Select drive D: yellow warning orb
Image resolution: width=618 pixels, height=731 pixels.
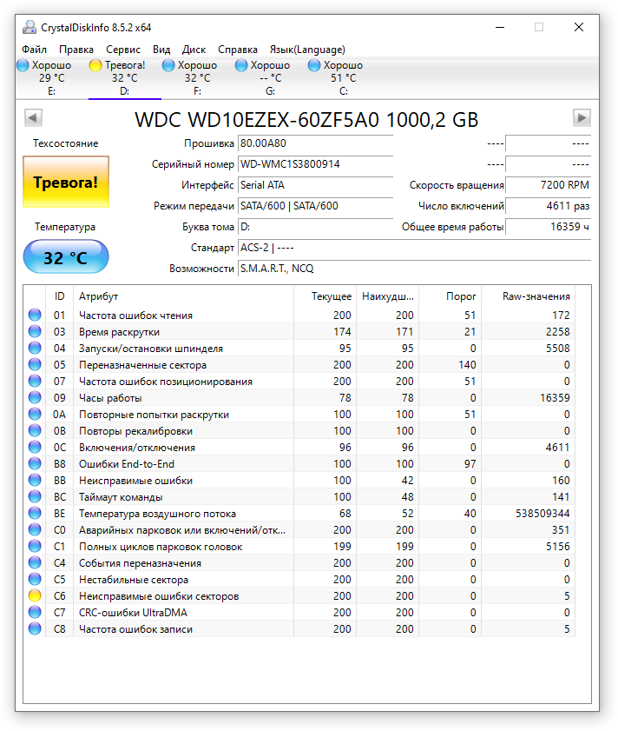[x=95, y=65]
